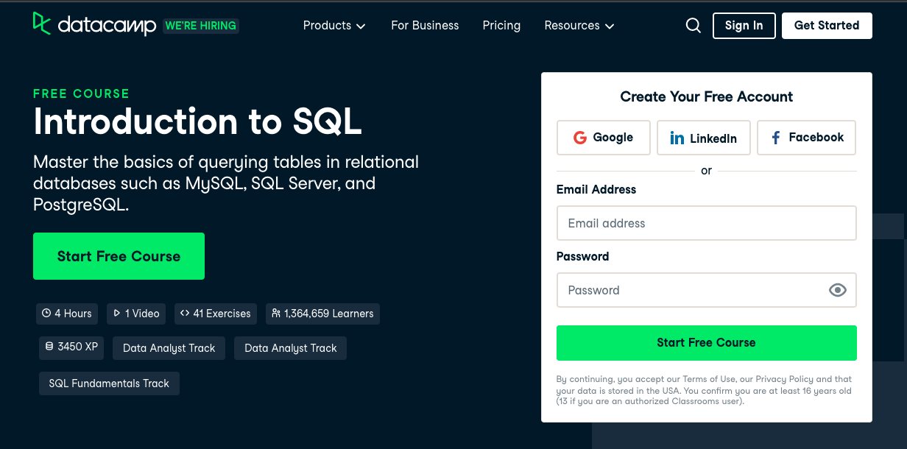This screenshot has height=449, width=907.
Task: Sign up with the Google button
Action: click(x=604, y=138)
